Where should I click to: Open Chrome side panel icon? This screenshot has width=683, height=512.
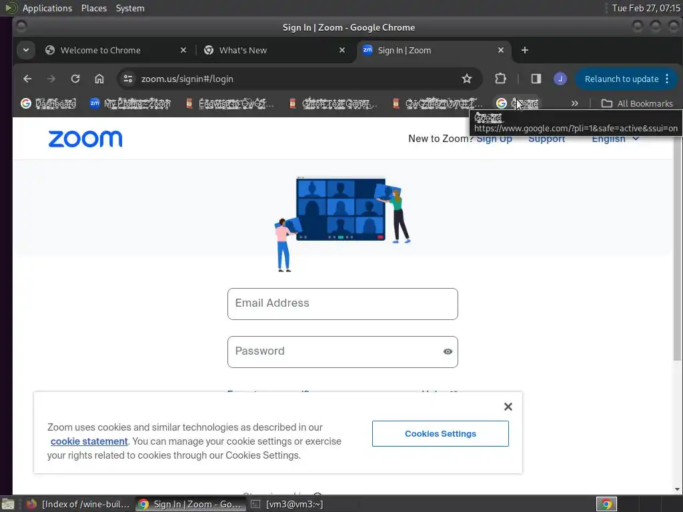tap(536, 79)
